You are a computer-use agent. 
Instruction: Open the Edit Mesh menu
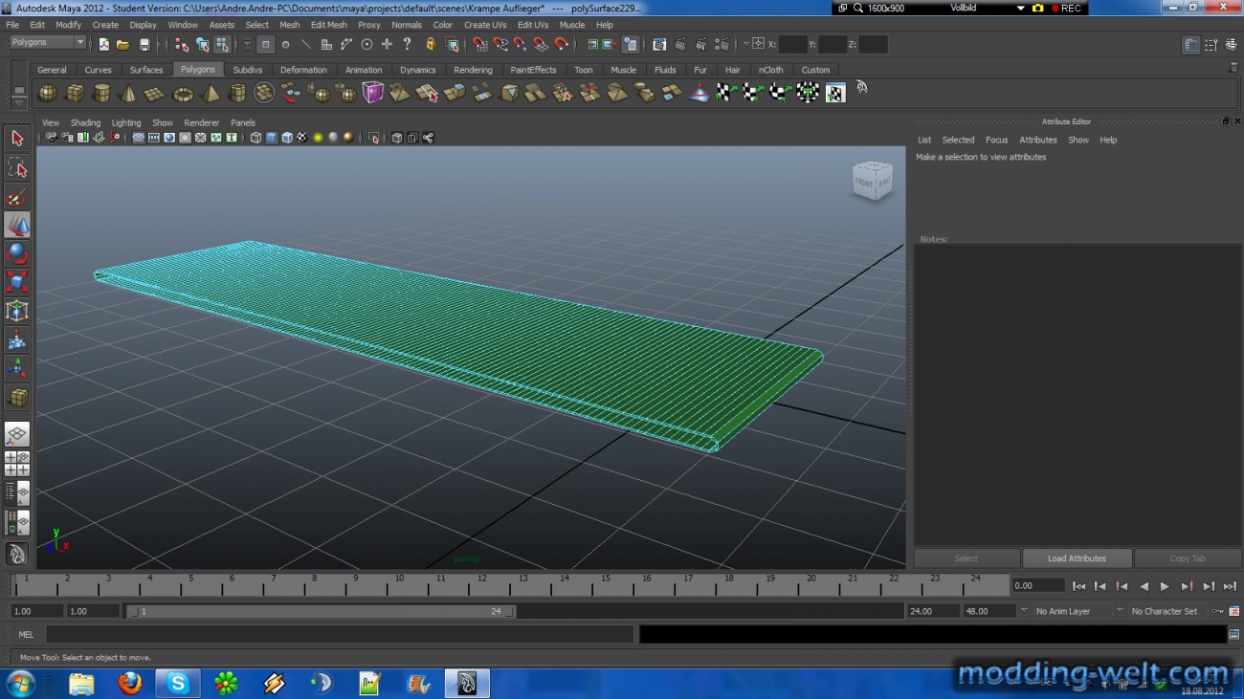click(328, 25)
